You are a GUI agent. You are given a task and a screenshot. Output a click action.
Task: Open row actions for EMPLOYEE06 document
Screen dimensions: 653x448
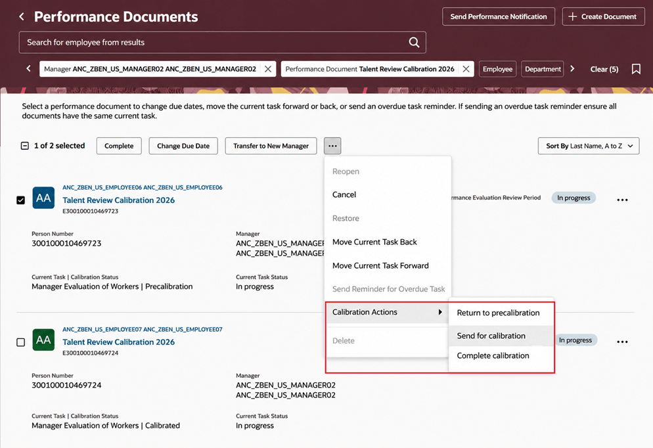coord(622,200)
